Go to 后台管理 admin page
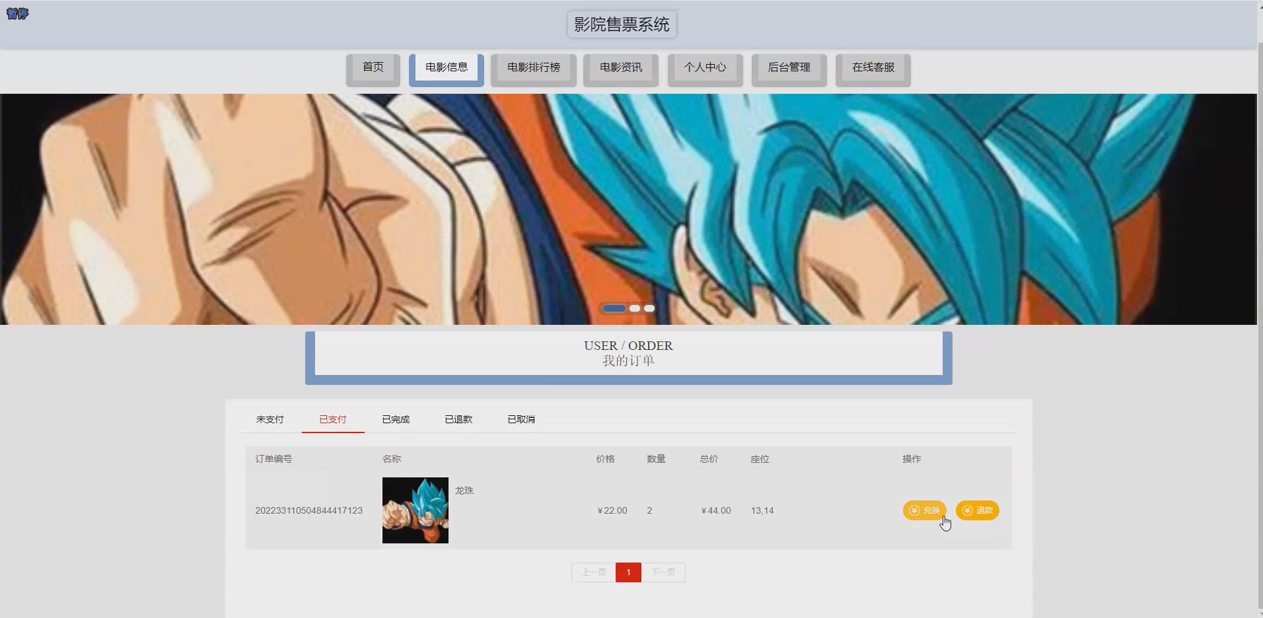1263x618 pixels. [x=789, y=70]
